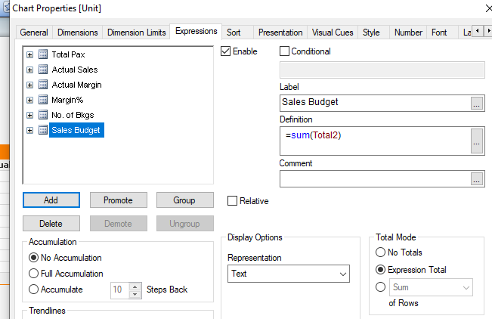
Task: Click the Group button
Action: (185, 200)
